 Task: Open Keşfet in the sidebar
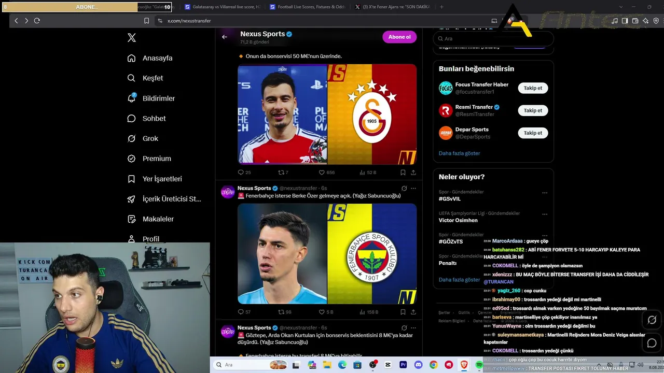pyautogui.click(x=145, y=78)
